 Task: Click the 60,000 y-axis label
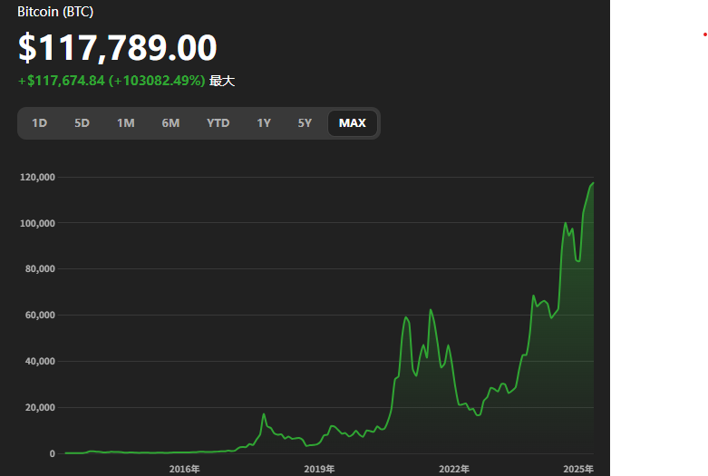click(39, 316)
